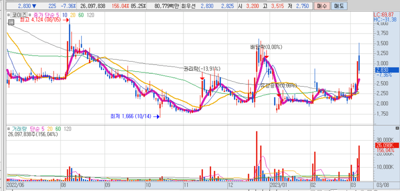Viewport: 400px width, 191px height.
Task: Click the 유상증자(0.00%) event label
Action: pos(278,85)
